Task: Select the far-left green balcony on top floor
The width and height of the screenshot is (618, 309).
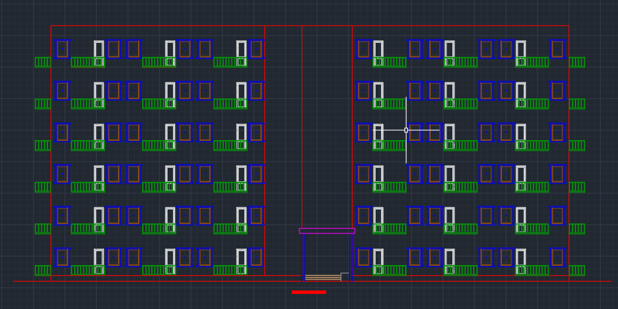Action: [43, 62]
